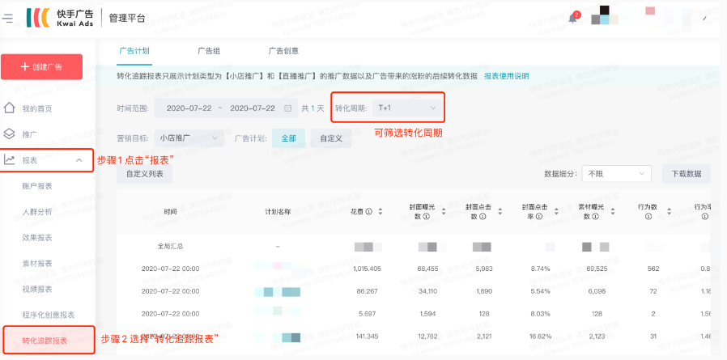This screenshot has width=727, height=360.
Task: Open the 数据细分 不限 dropdown
Action: coord(616,174)
